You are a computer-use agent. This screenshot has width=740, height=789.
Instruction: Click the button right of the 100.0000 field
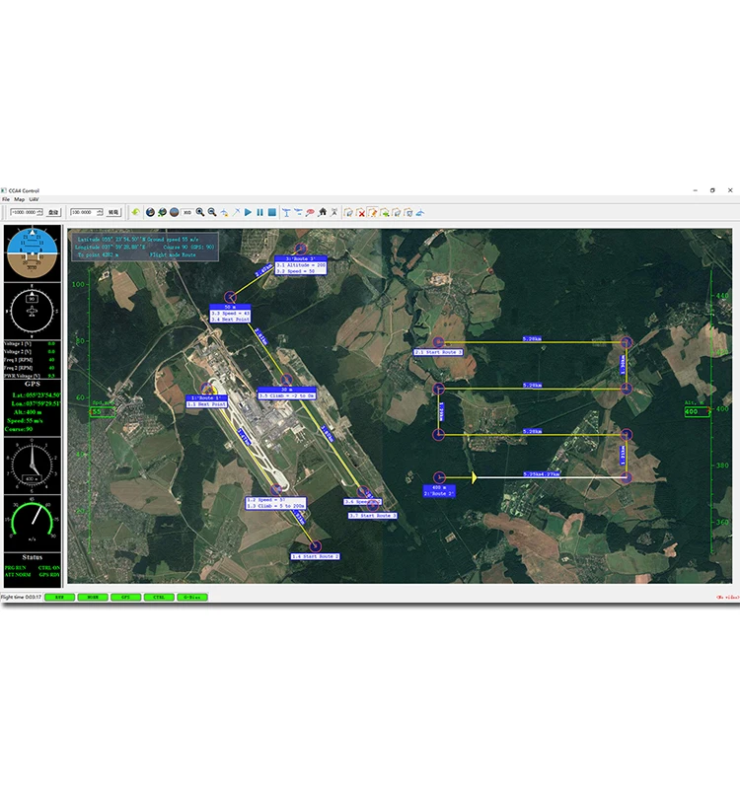point(113,212)
